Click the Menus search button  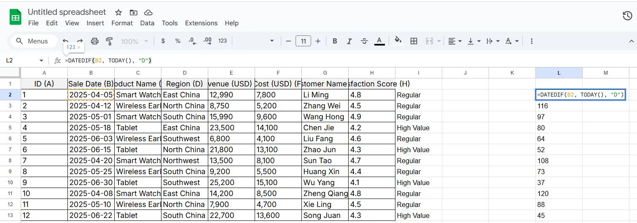pos(32,41)
